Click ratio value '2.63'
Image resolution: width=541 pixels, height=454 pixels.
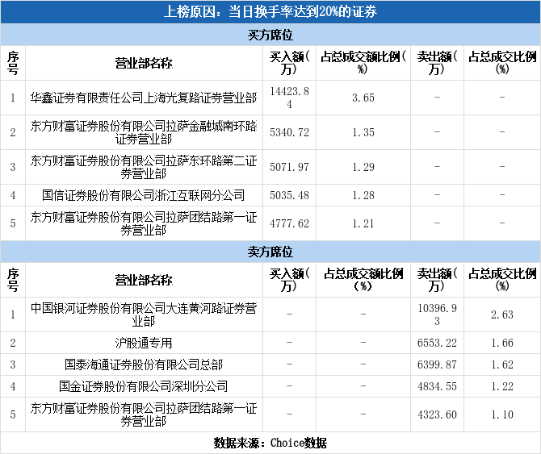click(x=502, y=314)
